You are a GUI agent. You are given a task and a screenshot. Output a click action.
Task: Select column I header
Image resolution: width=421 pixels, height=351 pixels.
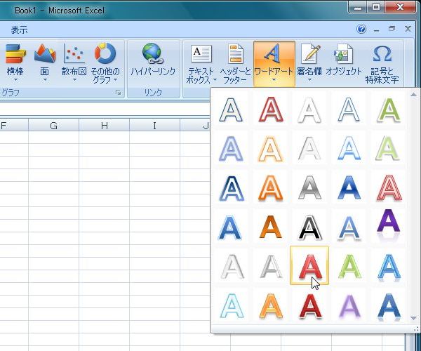coord(154,126)
